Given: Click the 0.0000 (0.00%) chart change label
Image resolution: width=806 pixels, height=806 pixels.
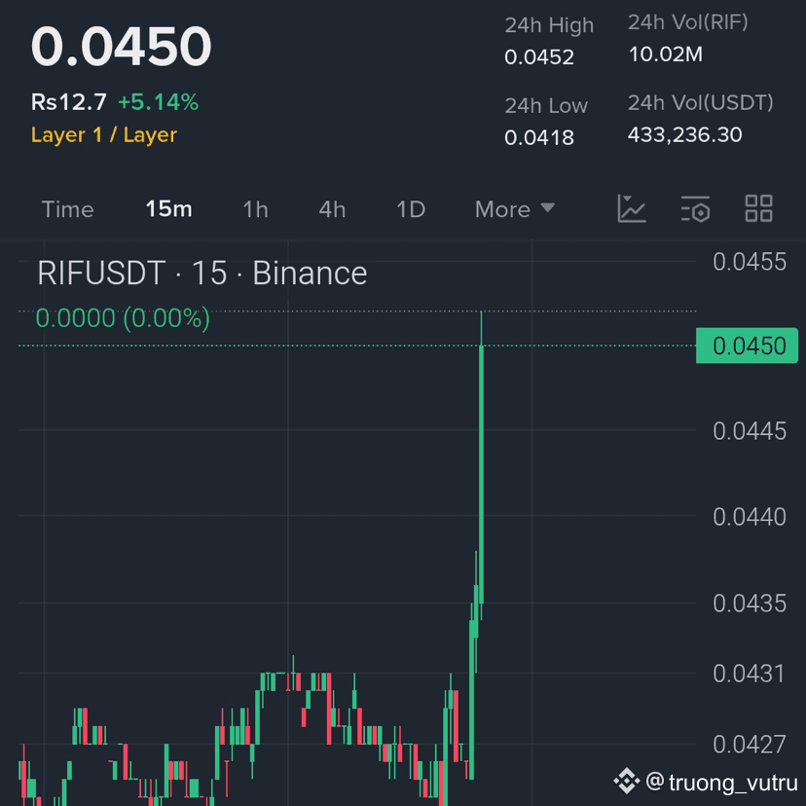Looking at the screenshot, I should pyautogui.click(x=123, y=318).
